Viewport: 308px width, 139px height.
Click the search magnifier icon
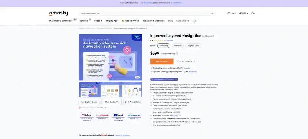pyautogui.click(x=212, y=14)
